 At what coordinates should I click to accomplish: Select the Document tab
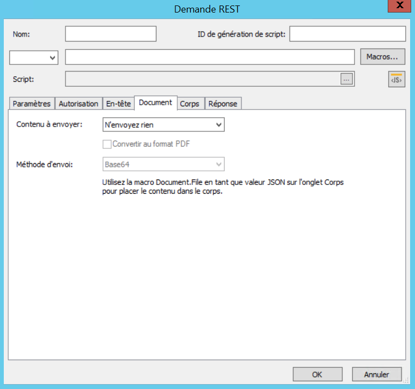(x=155, y=103)
